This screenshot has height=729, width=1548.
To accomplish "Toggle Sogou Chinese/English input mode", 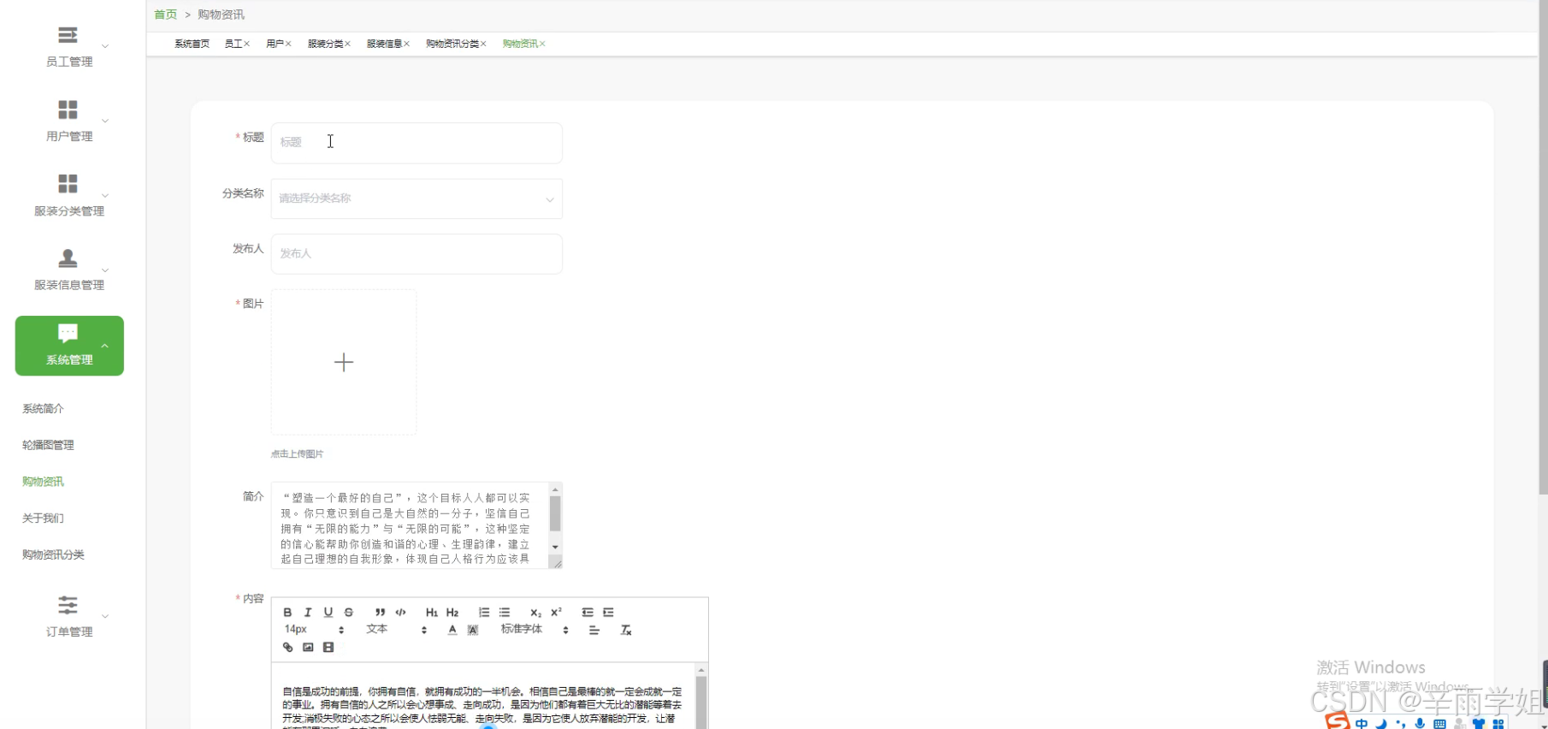I will 1362,724.
